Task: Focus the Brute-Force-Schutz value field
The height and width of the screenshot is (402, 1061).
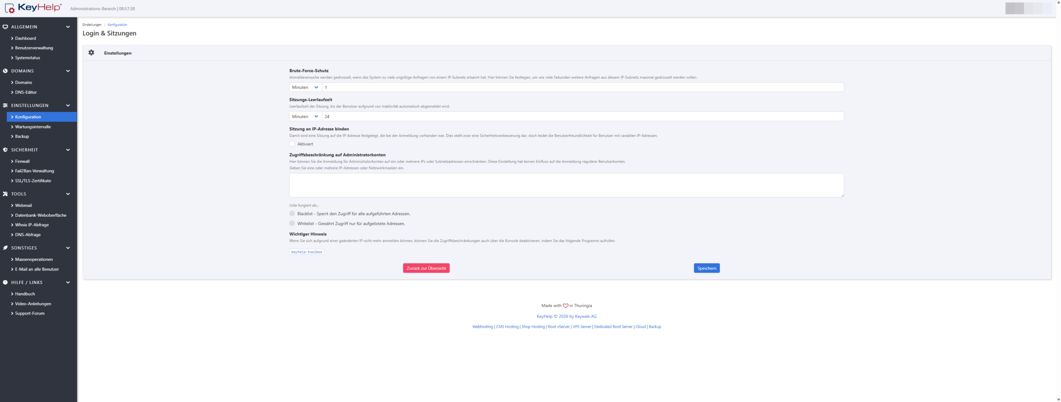Action: tap(583, 87)
